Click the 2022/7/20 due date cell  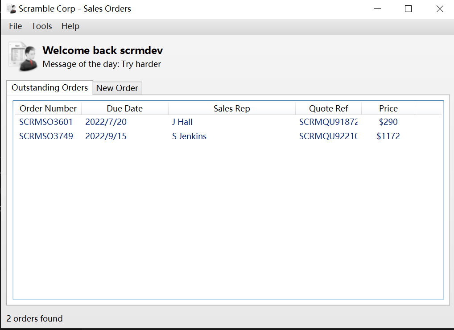[x=106, y=122]
